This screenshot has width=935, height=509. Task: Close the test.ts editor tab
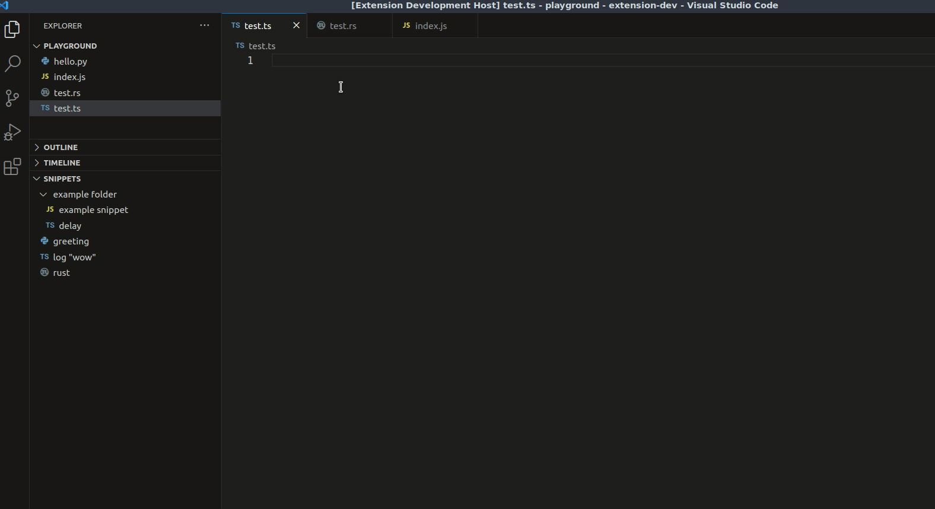(x=296, y=26)
